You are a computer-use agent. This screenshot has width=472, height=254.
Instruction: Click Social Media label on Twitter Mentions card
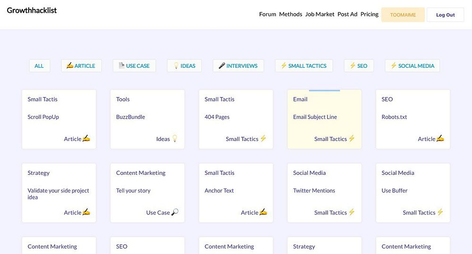click(310, 173)
